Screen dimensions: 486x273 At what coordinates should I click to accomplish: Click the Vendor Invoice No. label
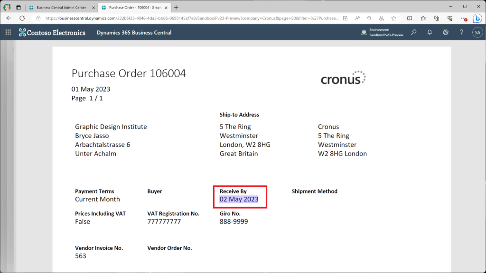pyautogui.click(x=99, y=248)
